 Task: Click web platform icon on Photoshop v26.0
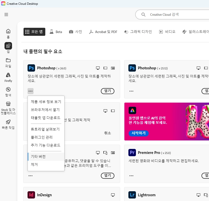point(113,68)
